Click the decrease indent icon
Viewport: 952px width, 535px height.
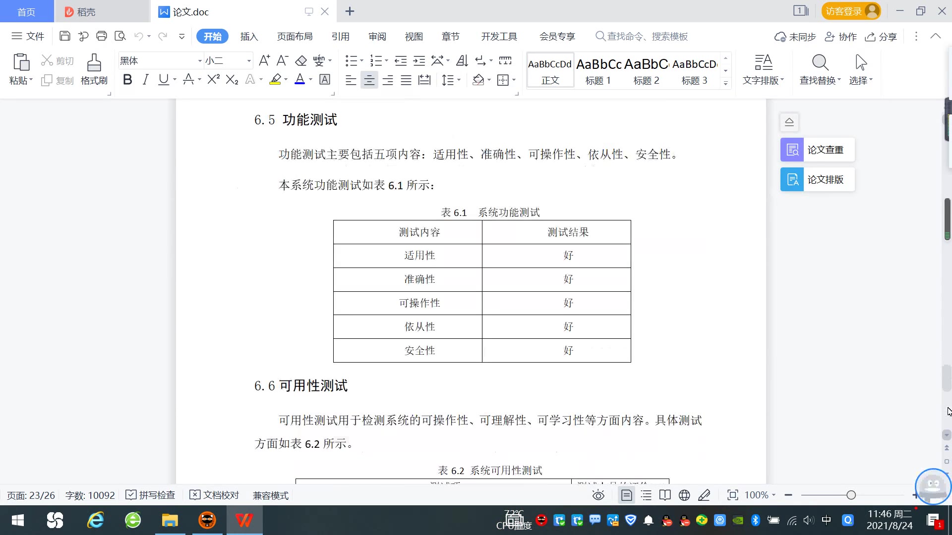tap(401, 61)
